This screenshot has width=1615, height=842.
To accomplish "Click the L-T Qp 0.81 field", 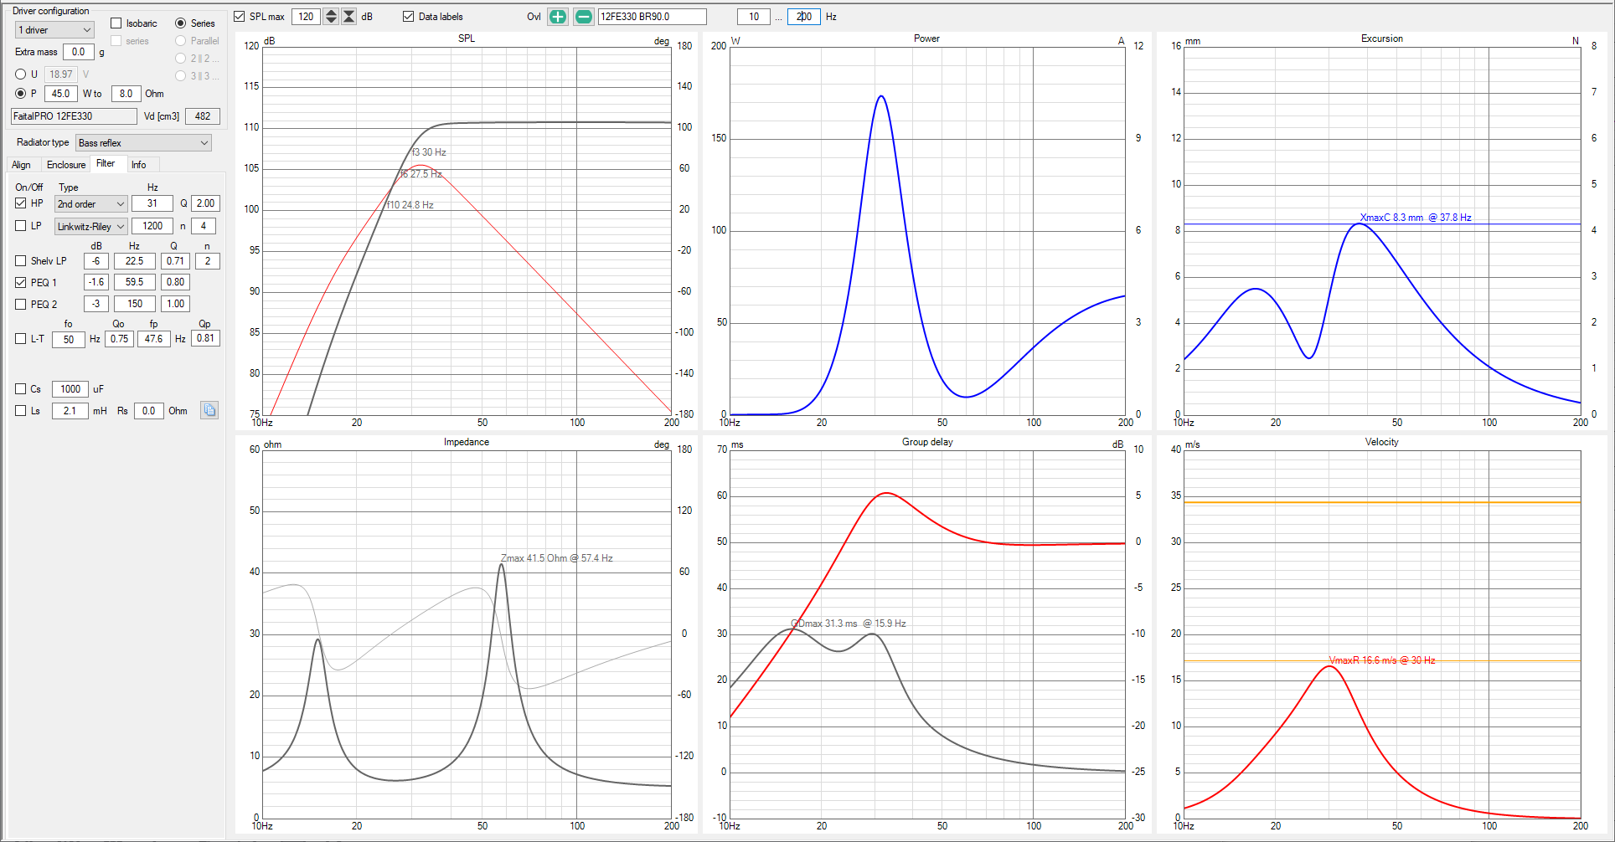I will pos(205,338).
